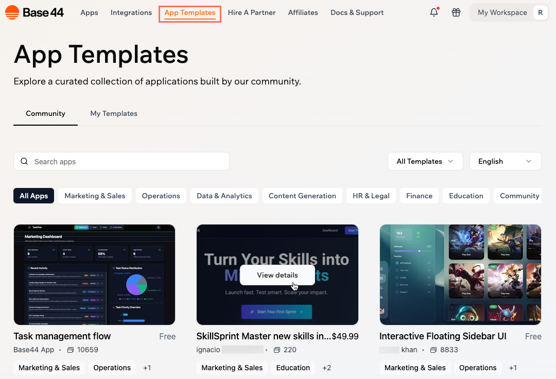Click the gift rewards icon
The image size is (556, 379).
click(456, 12)
